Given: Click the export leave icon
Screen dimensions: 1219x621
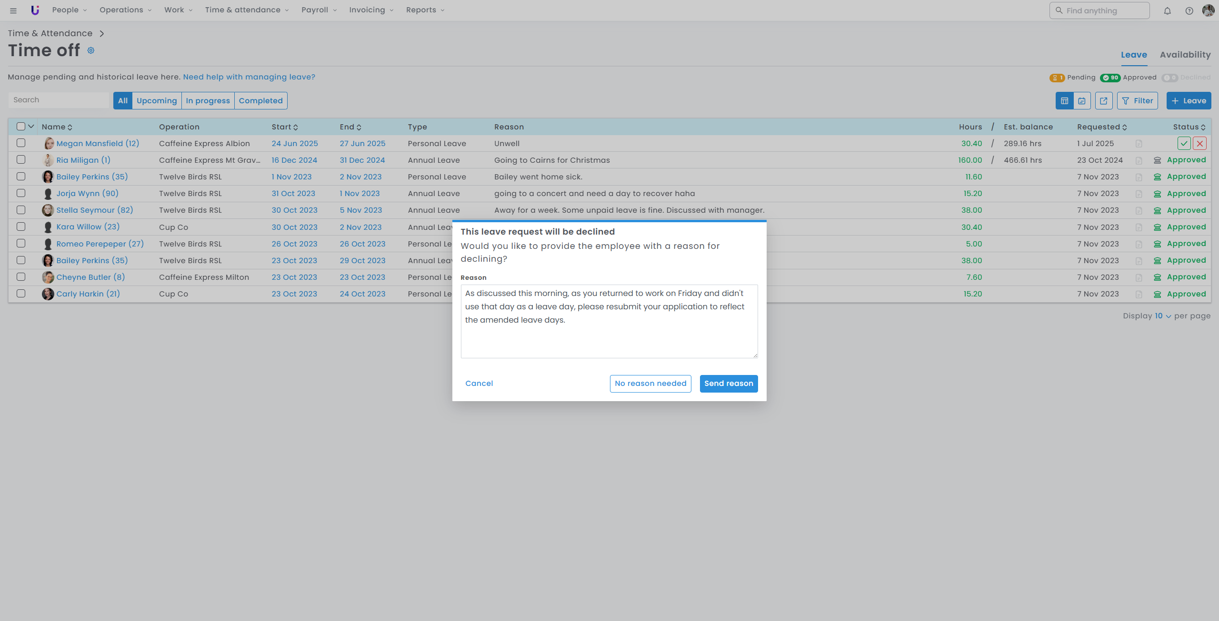Looking at the screenshot, I should point(1104,101).
